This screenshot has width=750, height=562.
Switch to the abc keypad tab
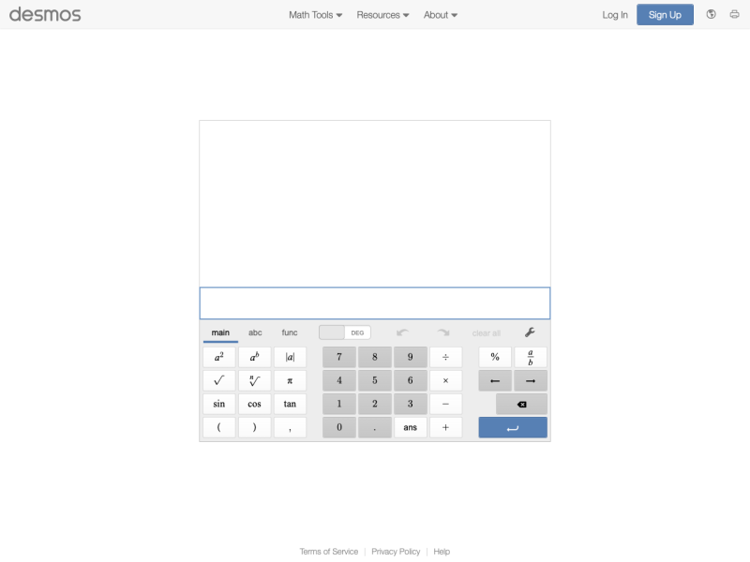pyautogui.click(x=255, y=333)
